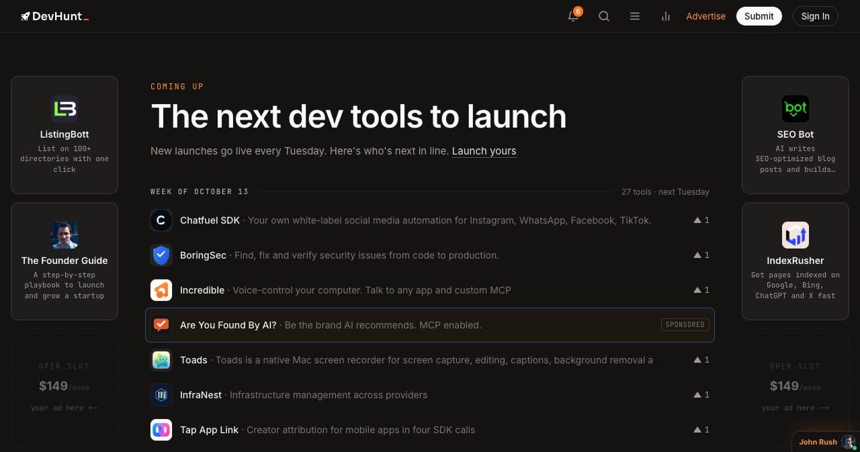
Task: Click the Toads frog icon
Action: coord(161,360)
